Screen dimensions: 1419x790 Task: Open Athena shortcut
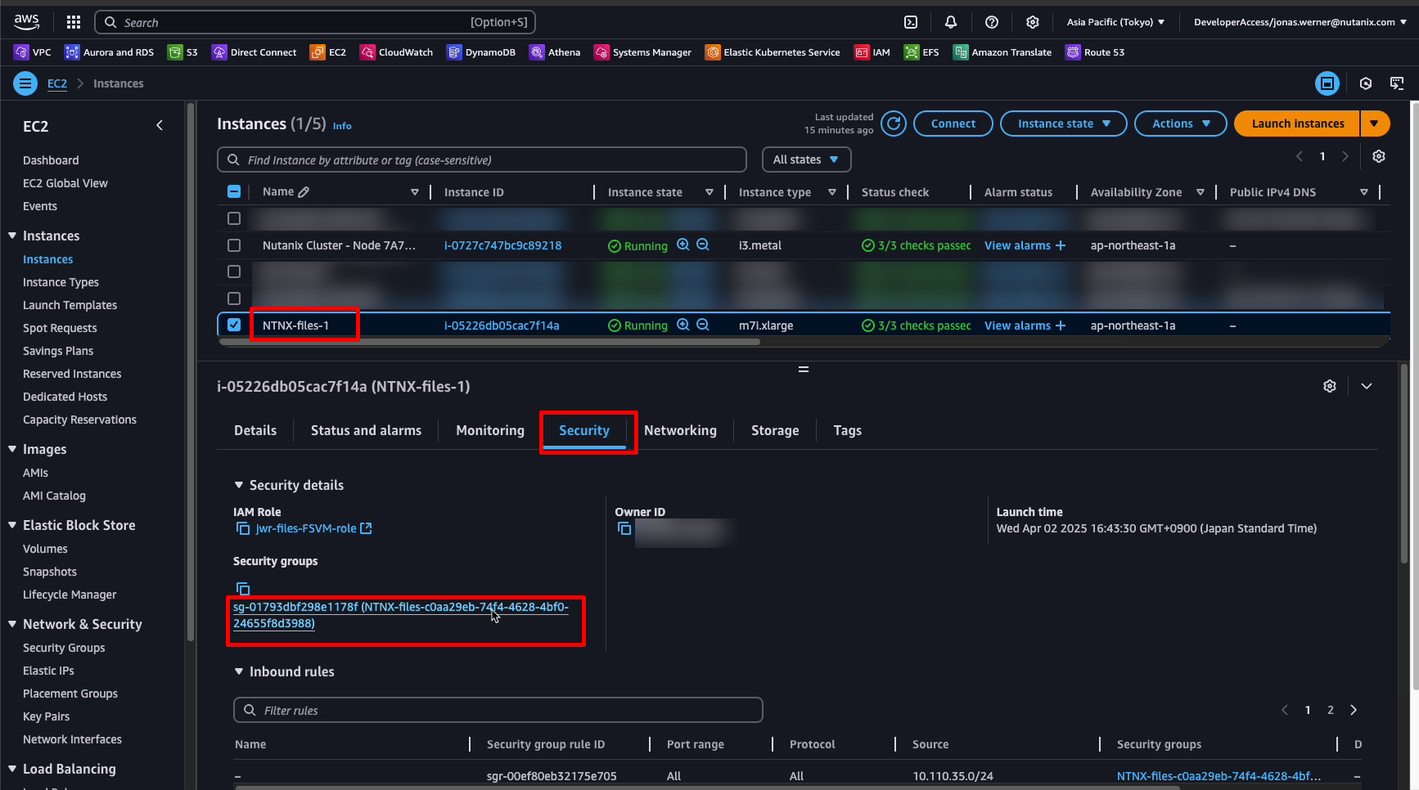point(555,52)
